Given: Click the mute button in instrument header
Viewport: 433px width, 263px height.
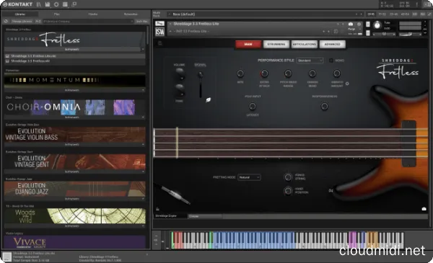Looking at the screenshot, I should pos(368,33).
